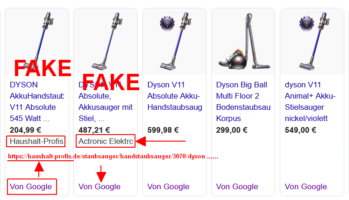The image size is (349, 200).
Task: Click the Actronic Elektro seller name
Action: (x=106, y=141)
